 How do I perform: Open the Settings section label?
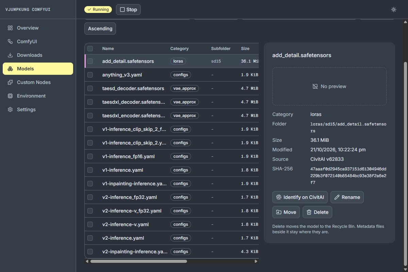tap(26, 109)
